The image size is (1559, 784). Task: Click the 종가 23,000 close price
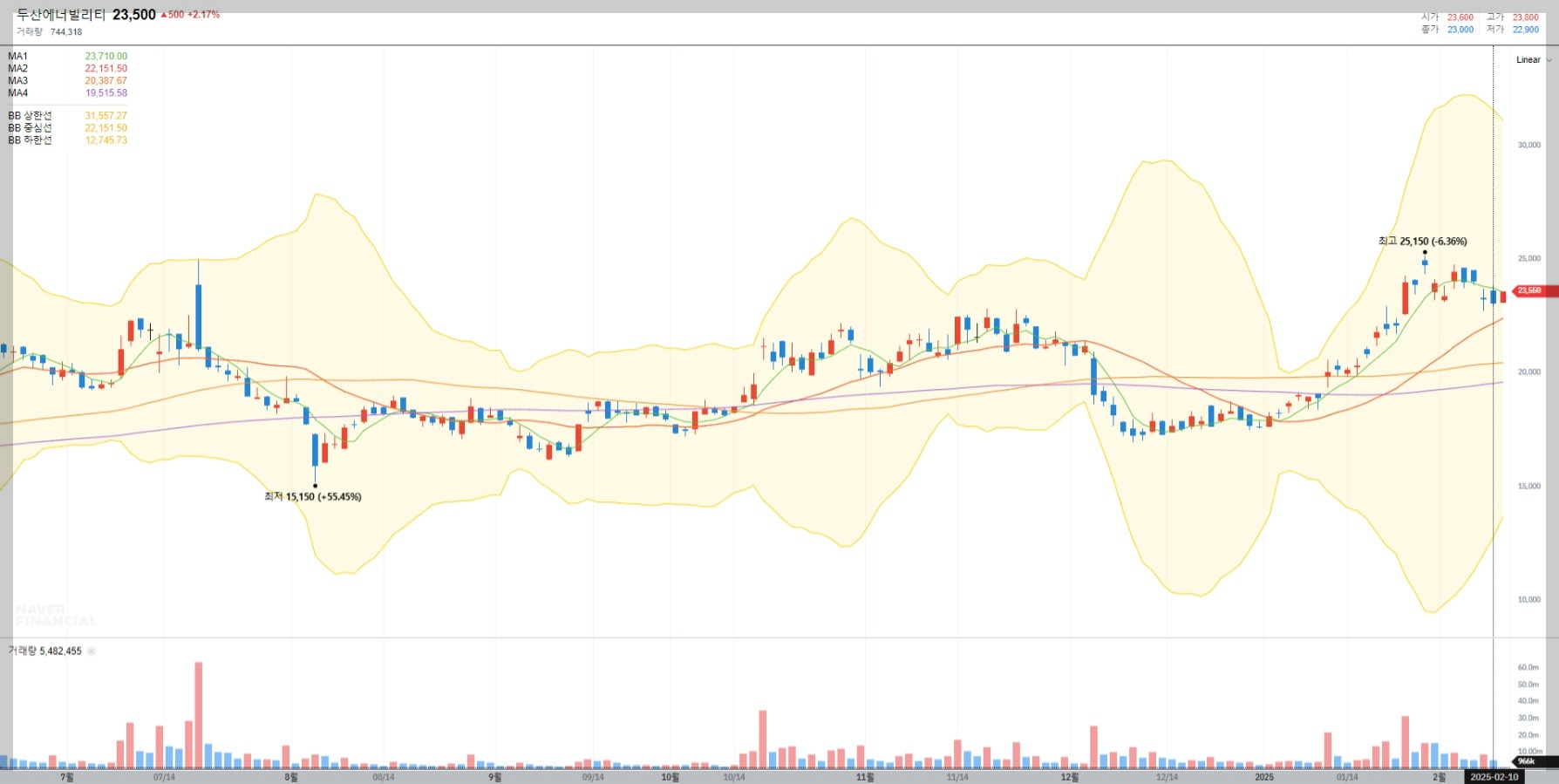1447,30
